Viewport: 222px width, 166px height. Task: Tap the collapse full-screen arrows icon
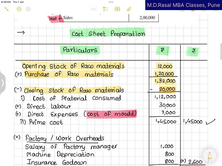click(x=7, y=9)
